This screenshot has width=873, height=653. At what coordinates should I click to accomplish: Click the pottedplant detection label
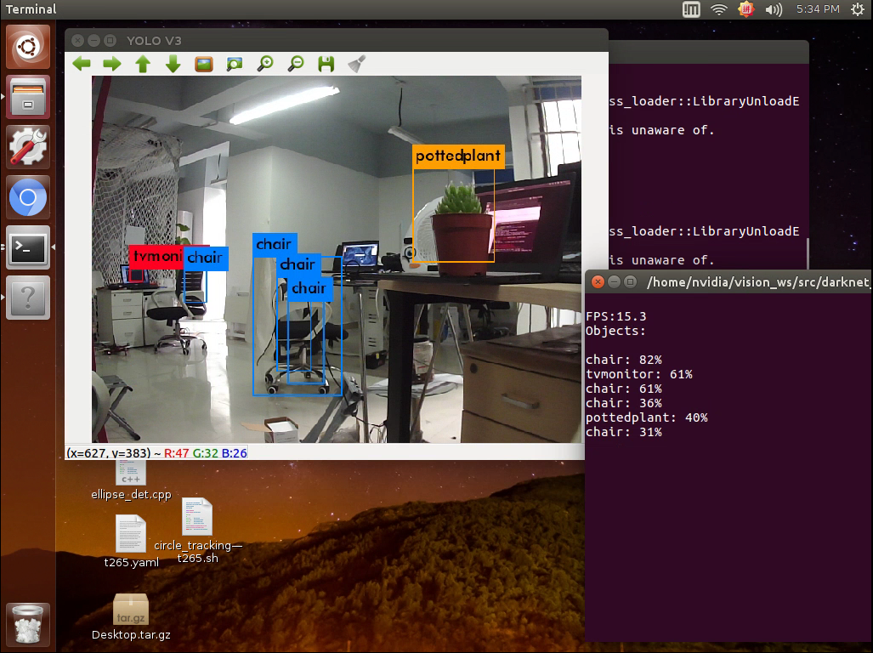(x=458, y=156)
